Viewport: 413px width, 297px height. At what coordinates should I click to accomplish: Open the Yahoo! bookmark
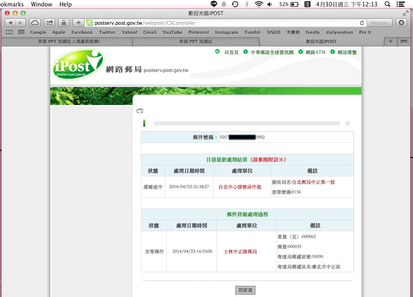(129, 32)
